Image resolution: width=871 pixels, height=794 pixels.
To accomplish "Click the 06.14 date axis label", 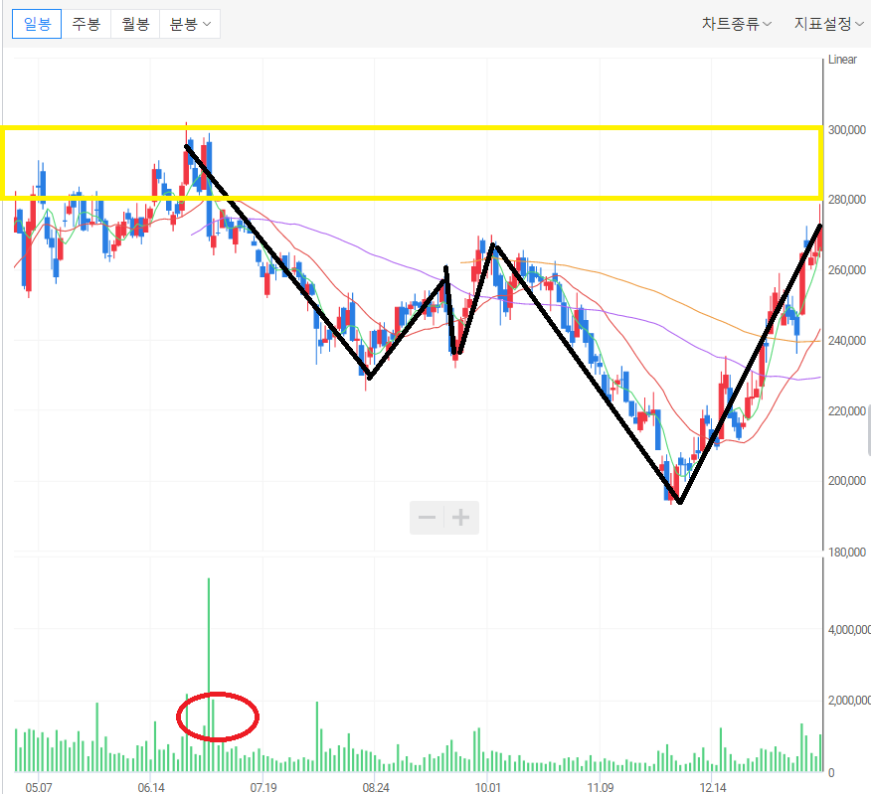I will [150, 787].
